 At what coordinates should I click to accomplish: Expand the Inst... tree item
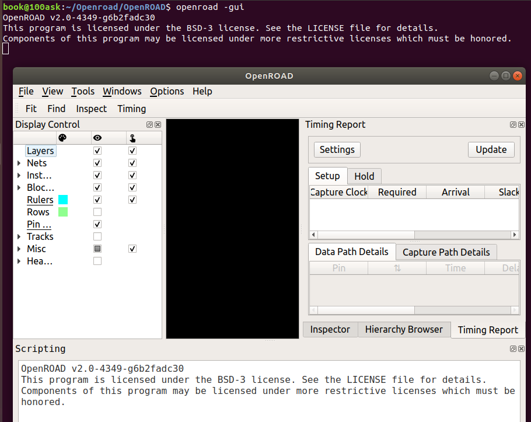pos(19,176)
